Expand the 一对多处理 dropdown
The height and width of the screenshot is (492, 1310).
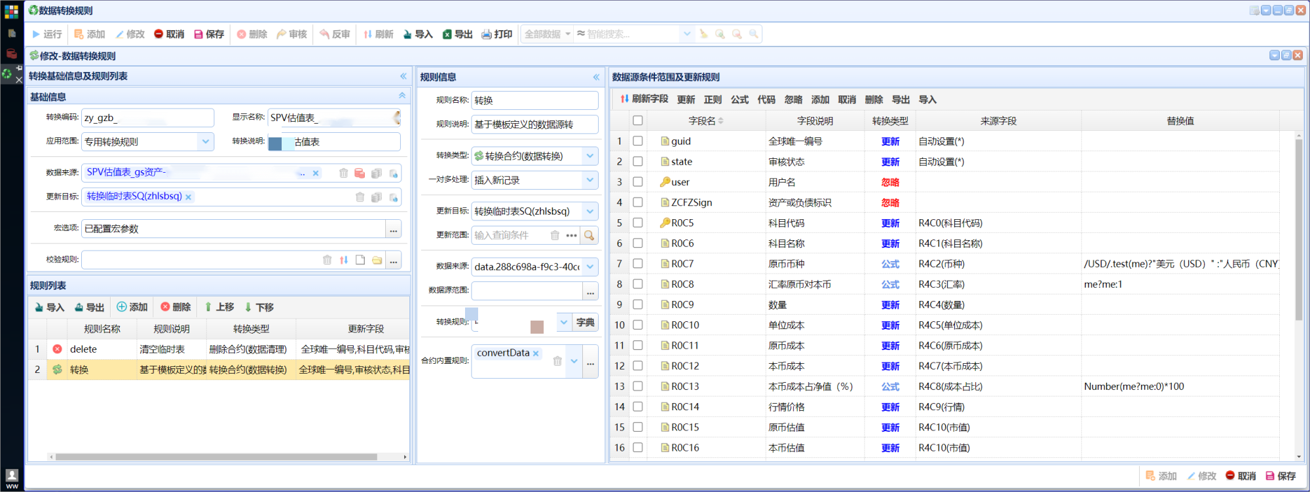[x=590, y=180]
